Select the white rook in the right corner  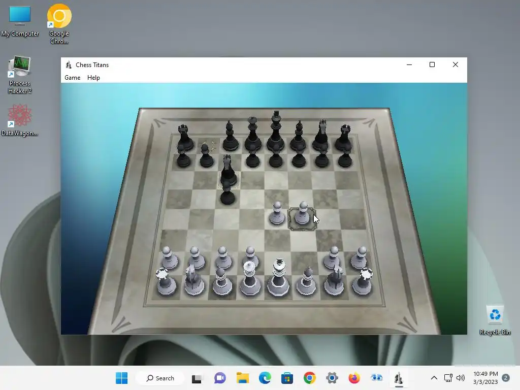click(x=363, y=282)
